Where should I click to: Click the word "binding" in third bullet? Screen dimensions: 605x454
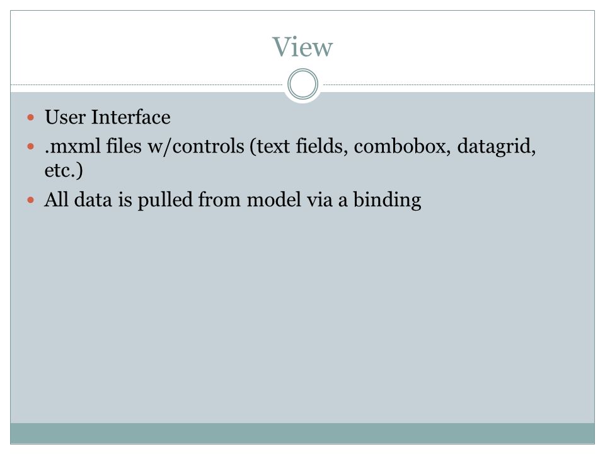pyautogui.click(x=387, y=201)
